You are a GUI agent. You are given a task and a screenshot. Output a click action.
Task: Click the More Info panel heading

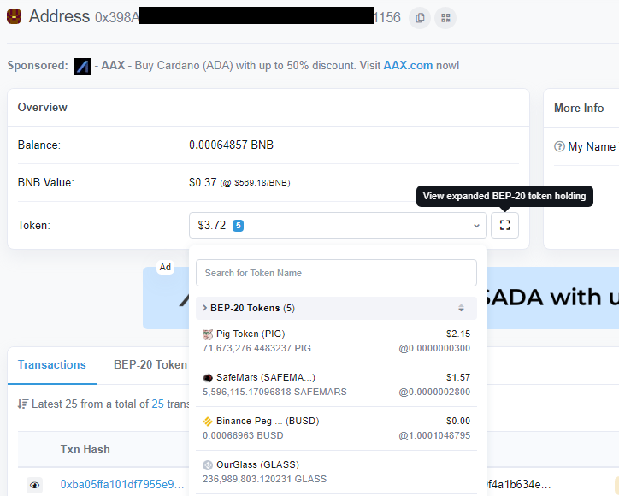point(579,109)
